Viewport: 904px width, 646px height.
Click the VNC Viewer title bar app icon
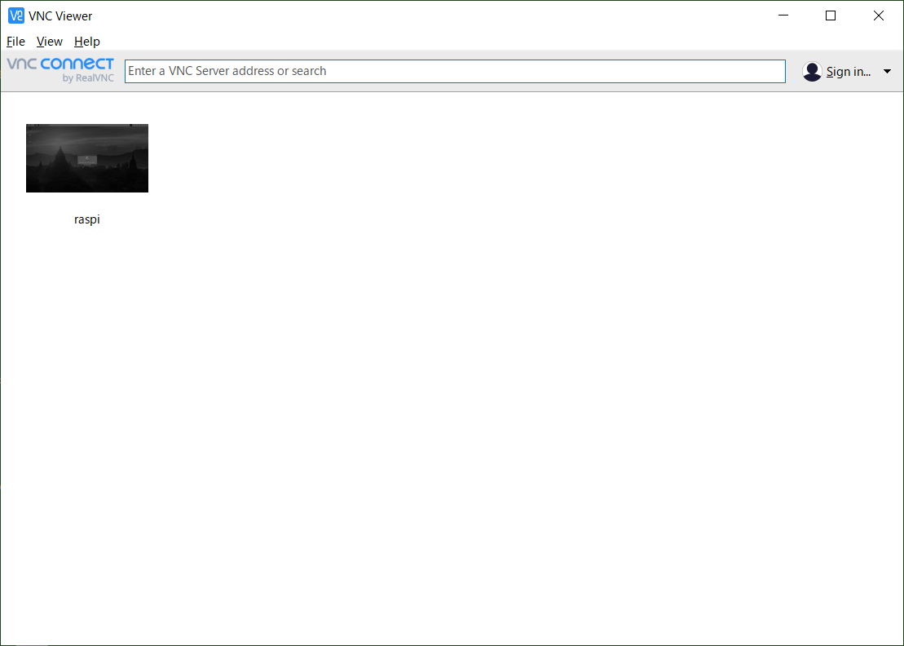16,15
